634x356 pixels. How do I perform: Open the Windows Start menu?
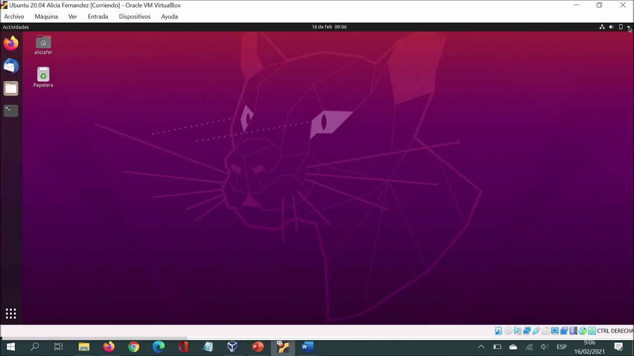[x=10, y=347]
